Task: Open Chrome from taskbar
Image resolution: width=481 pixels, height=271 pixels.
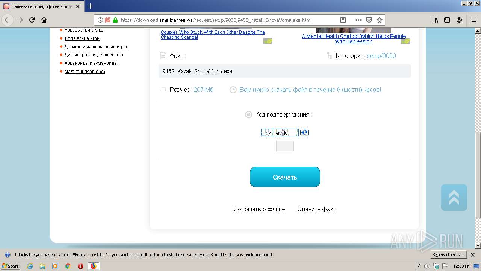Action: (x=68, y=266)
